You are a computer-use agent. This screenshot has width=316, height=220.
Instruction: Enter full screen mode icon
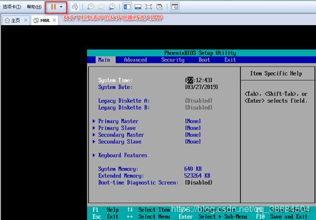coord(148,7)
